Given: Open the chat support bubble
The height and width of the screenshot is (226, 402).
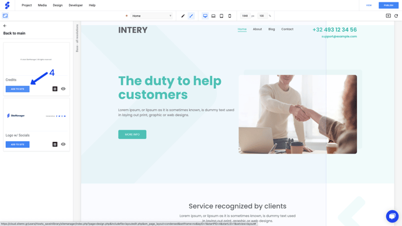Looking at the screenshot, I should (x=392, y=216).
